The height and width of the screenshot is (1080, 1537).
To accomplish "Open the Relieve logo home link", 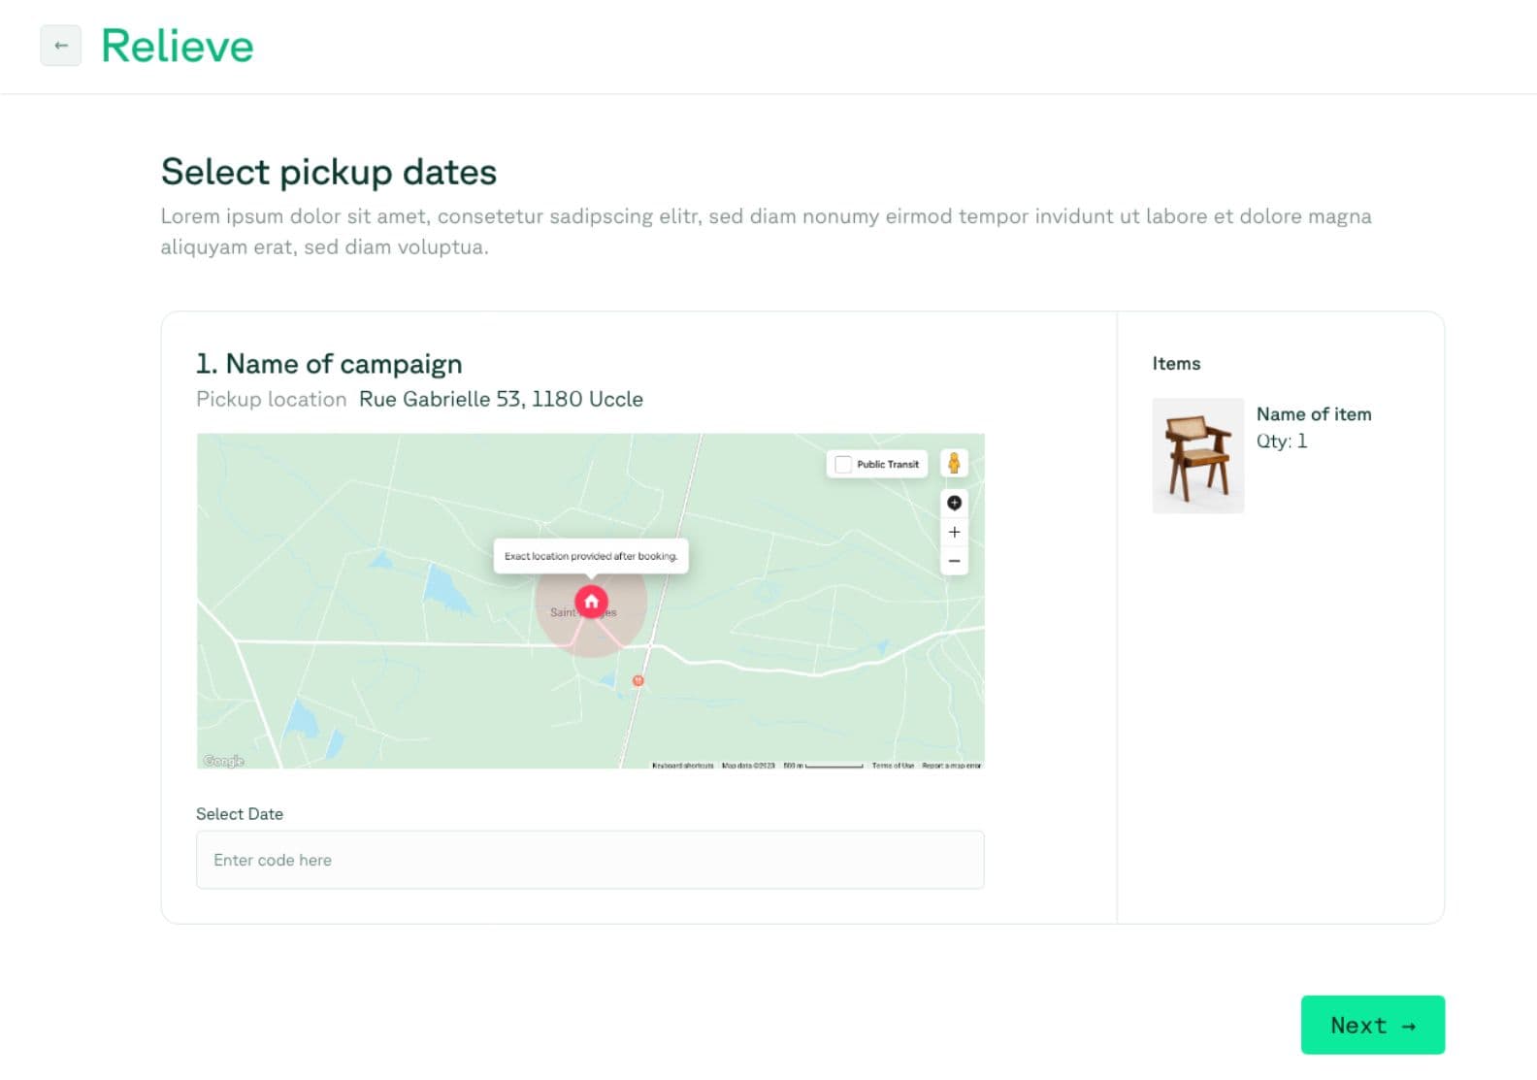I will click(x=177, y=46).
